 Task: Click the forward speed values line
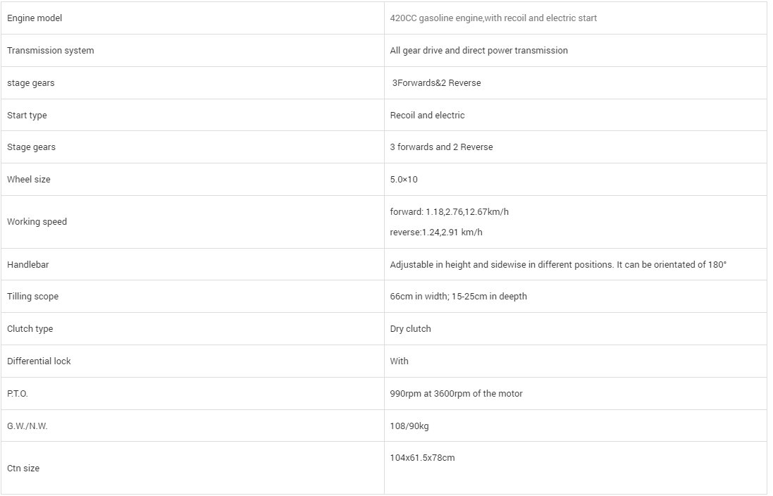(449, 212)
